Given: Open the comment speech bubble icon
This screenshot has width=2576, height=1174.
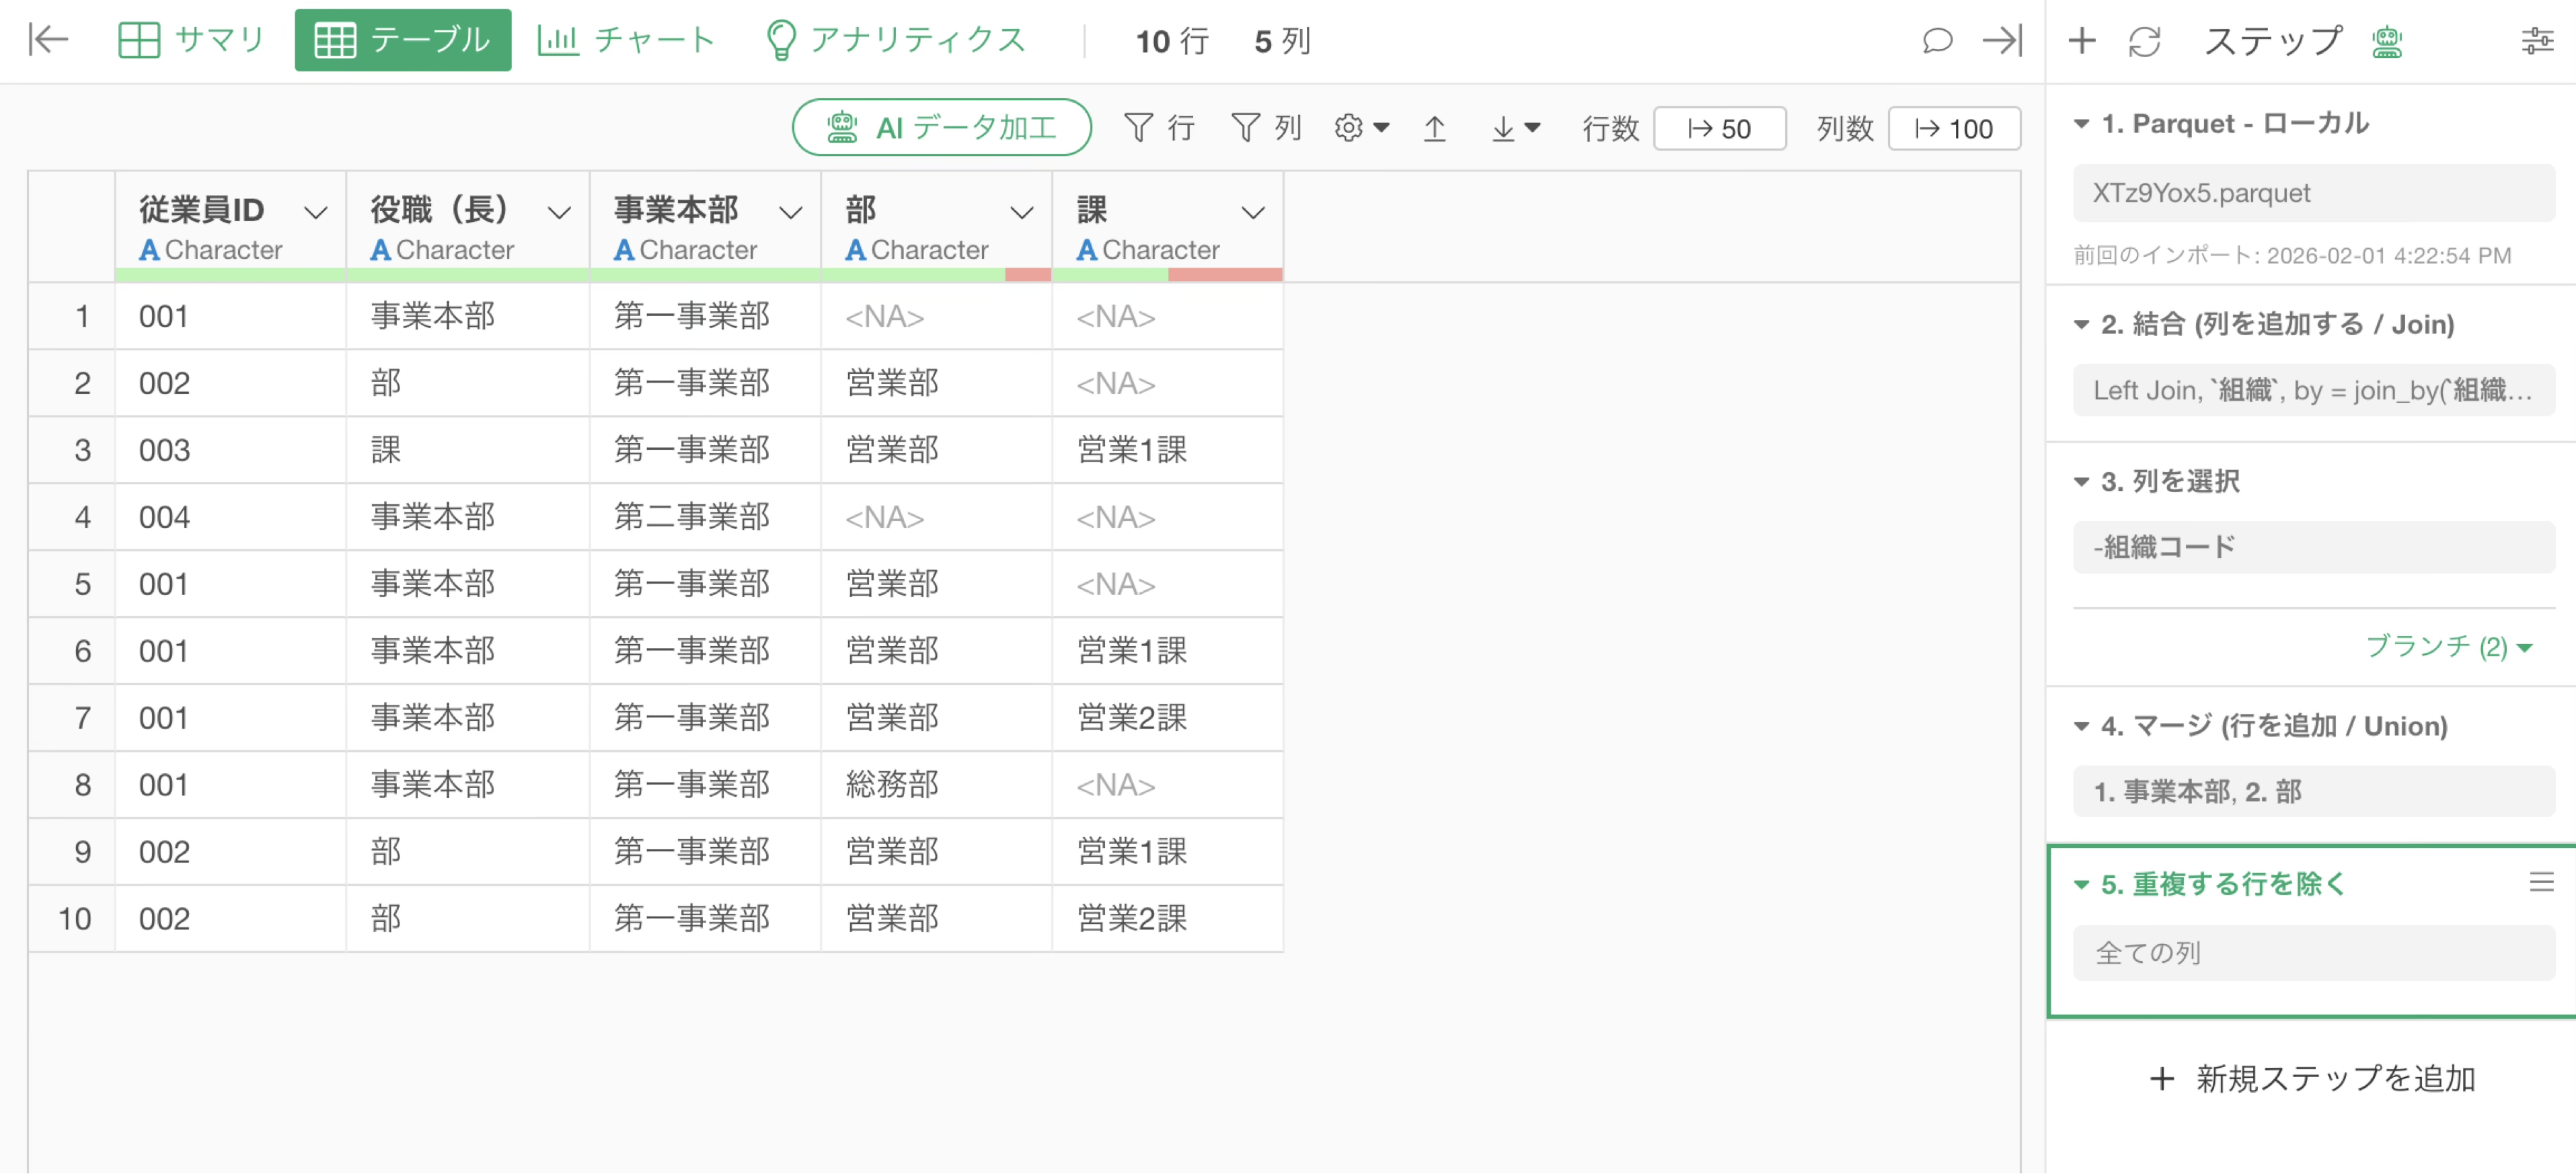Looking at the screenshot, I should coord(1937,40).
